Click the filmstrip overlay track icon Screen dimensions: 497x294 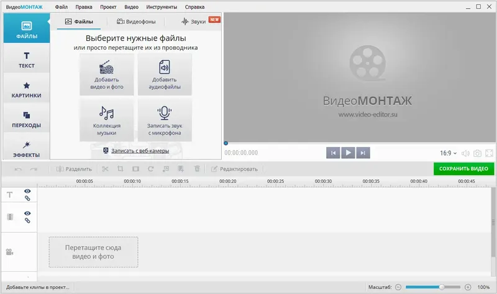10,217
